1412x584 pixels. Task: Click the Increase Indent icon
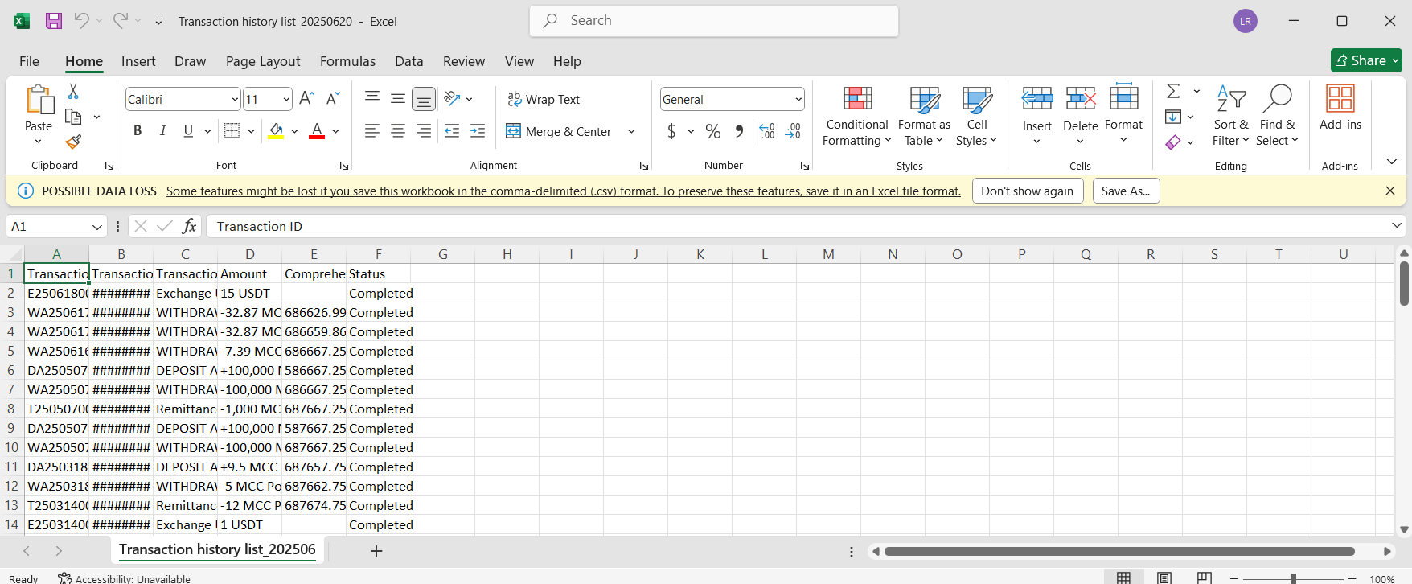point(478,130)
